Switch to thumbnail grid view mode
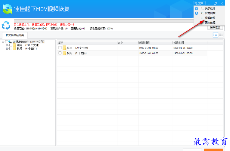 coord(221,35)
